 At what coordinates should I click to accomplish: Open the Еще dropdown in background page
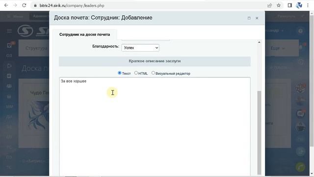(277, 48)
